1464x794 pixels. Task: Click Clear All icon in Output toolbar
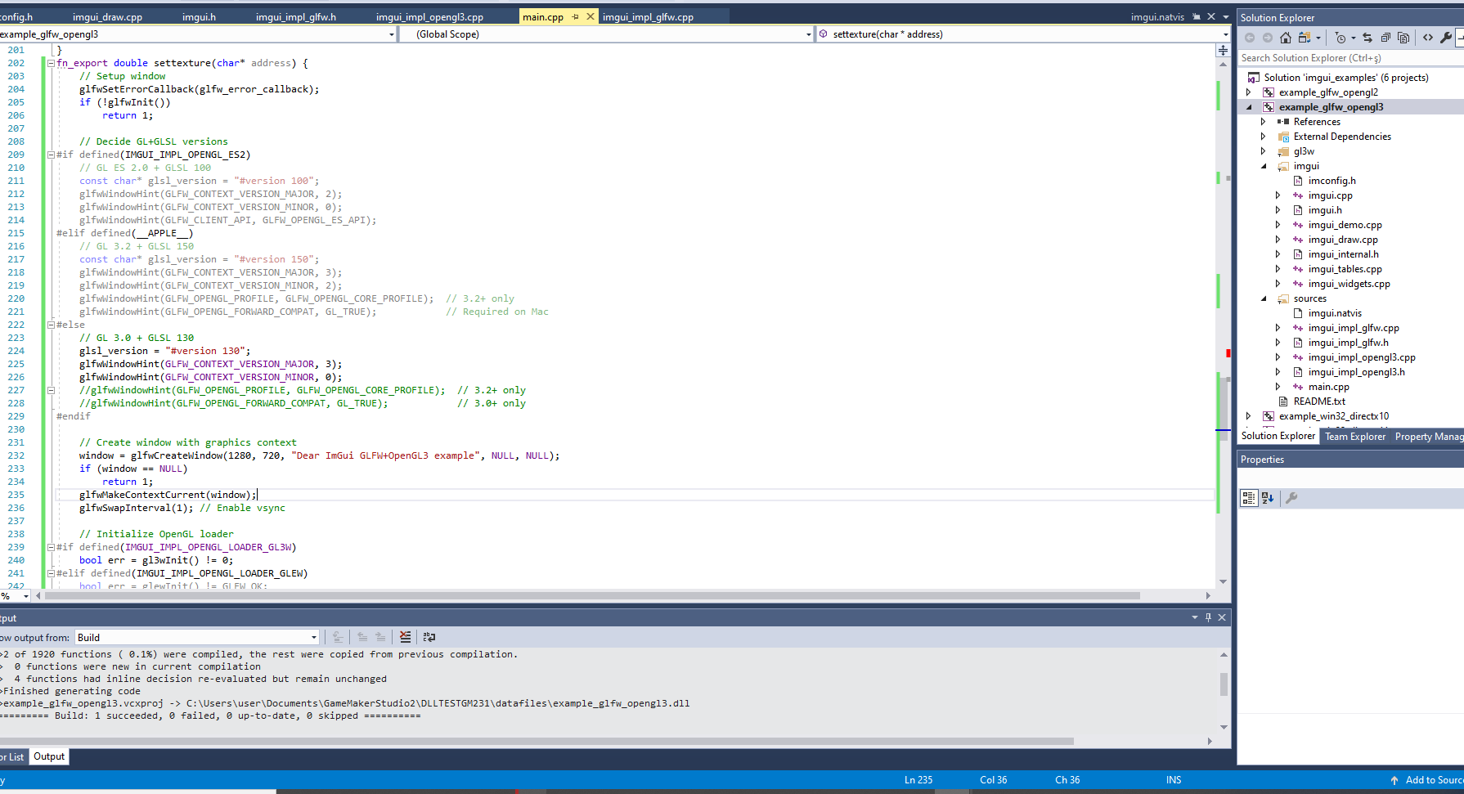406,637
